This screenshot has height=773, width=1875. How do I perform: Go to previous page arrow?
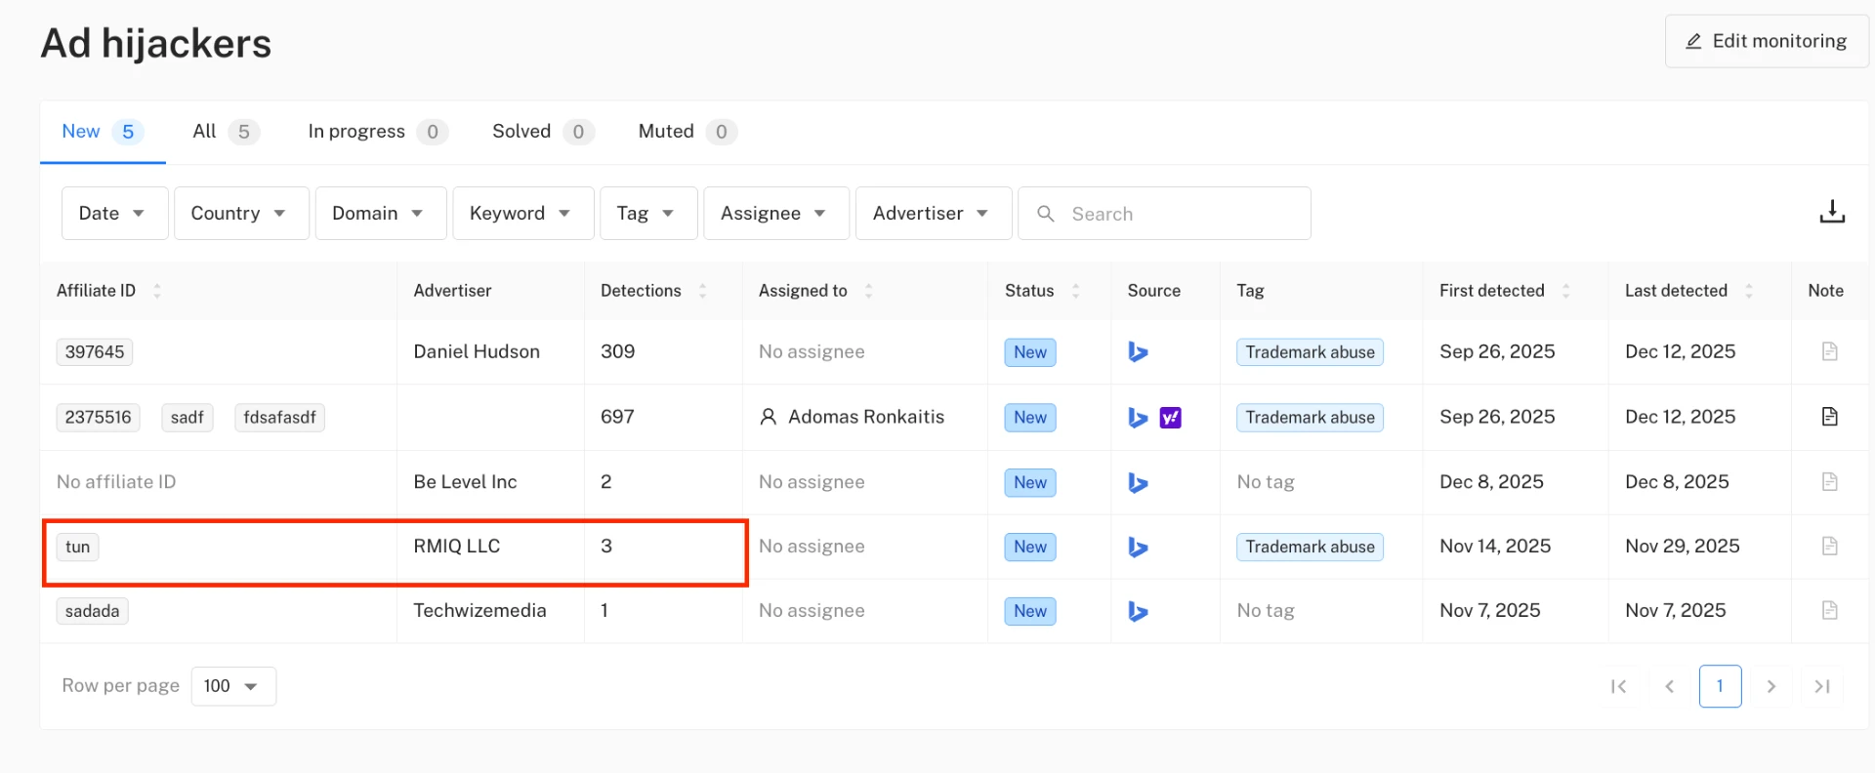(1669, 686)
